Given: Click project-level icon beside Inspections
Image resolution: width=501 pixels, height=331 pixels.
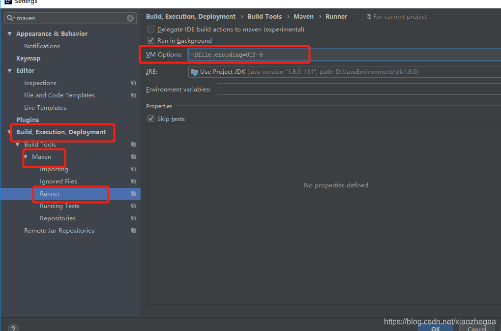Looking at the screenshot, I should pyautogui.click(x=134, y=83).
